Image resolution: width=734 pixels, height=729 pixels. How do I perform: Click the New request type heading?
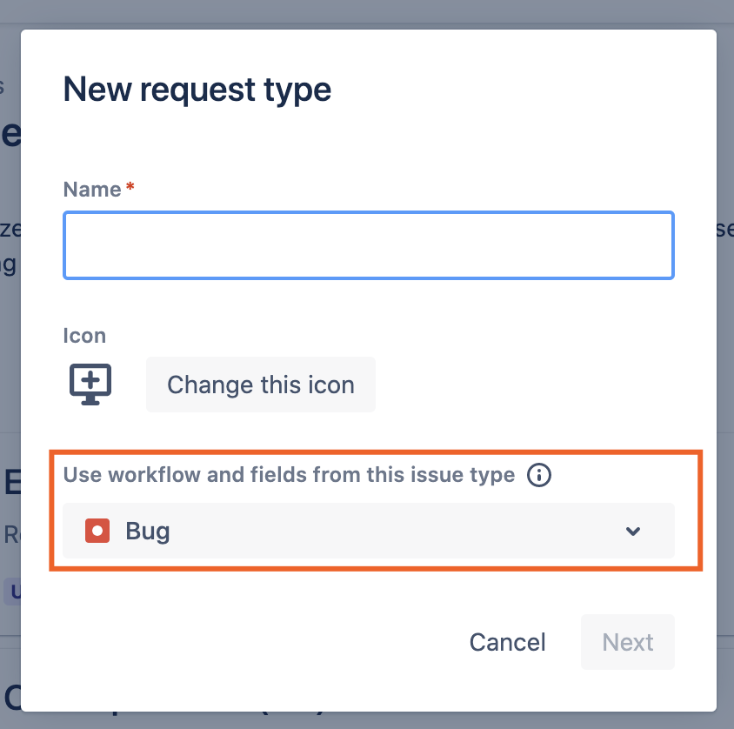(x=197, y=90)
